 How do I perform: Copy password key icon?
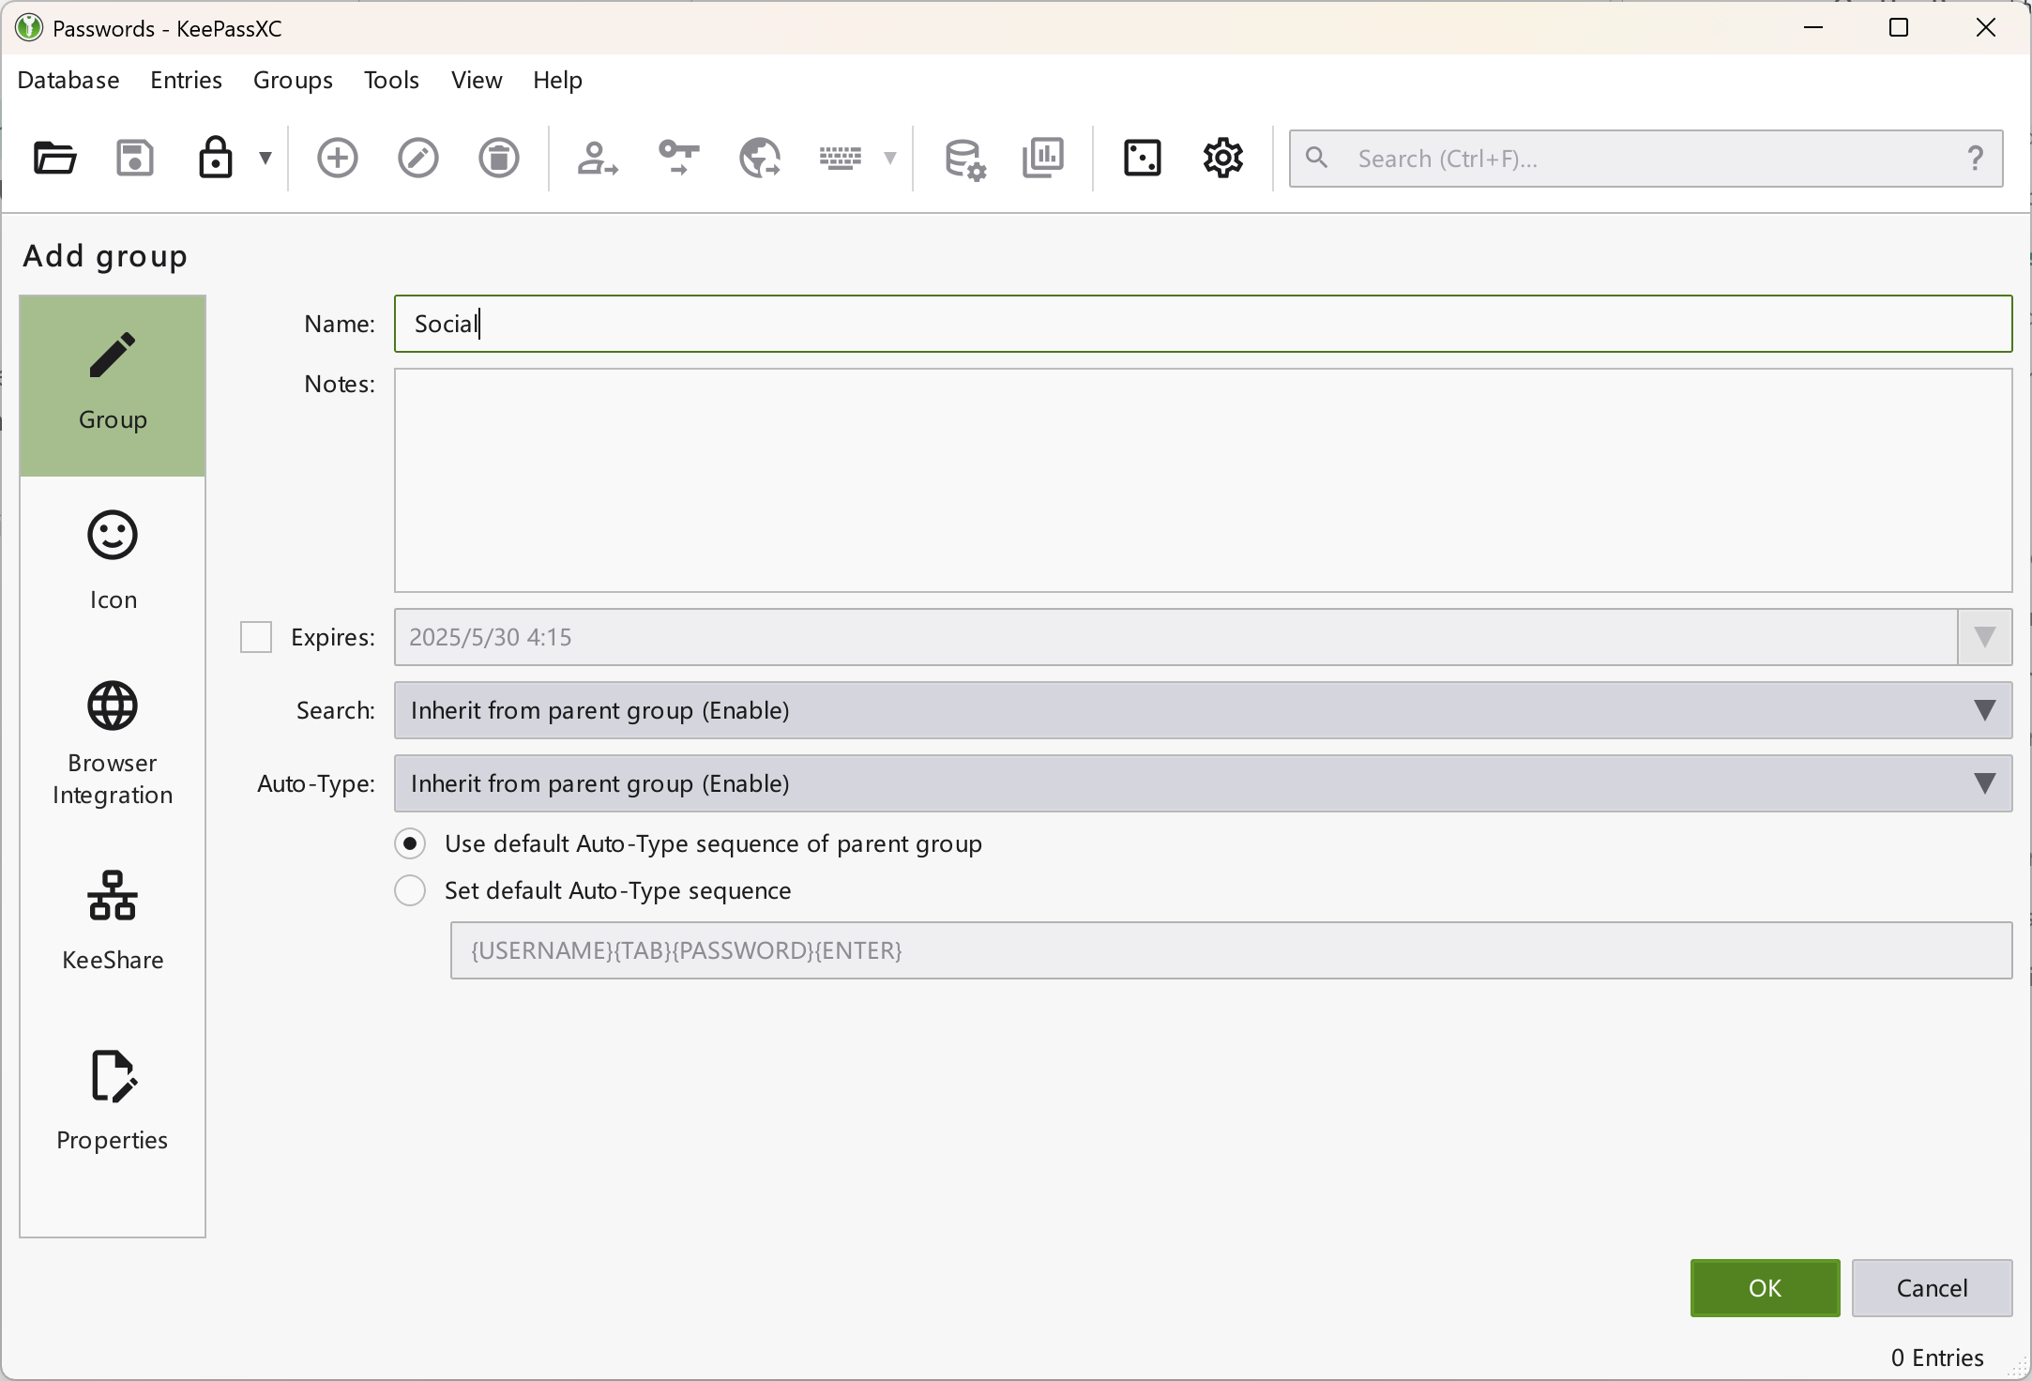[x=678, y=158]
